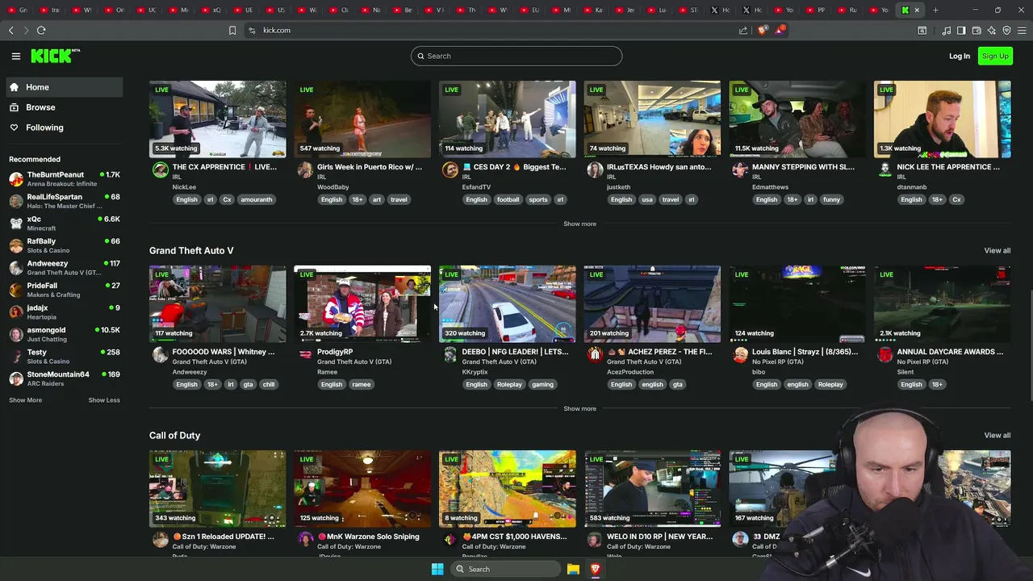Open Girls Week in Puerto Rico thumbnail
1033x581 pixels.
click(362, 119)
